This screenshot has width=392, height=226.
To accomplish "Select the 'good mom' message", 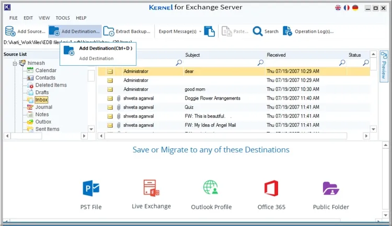I will (234, 89).
